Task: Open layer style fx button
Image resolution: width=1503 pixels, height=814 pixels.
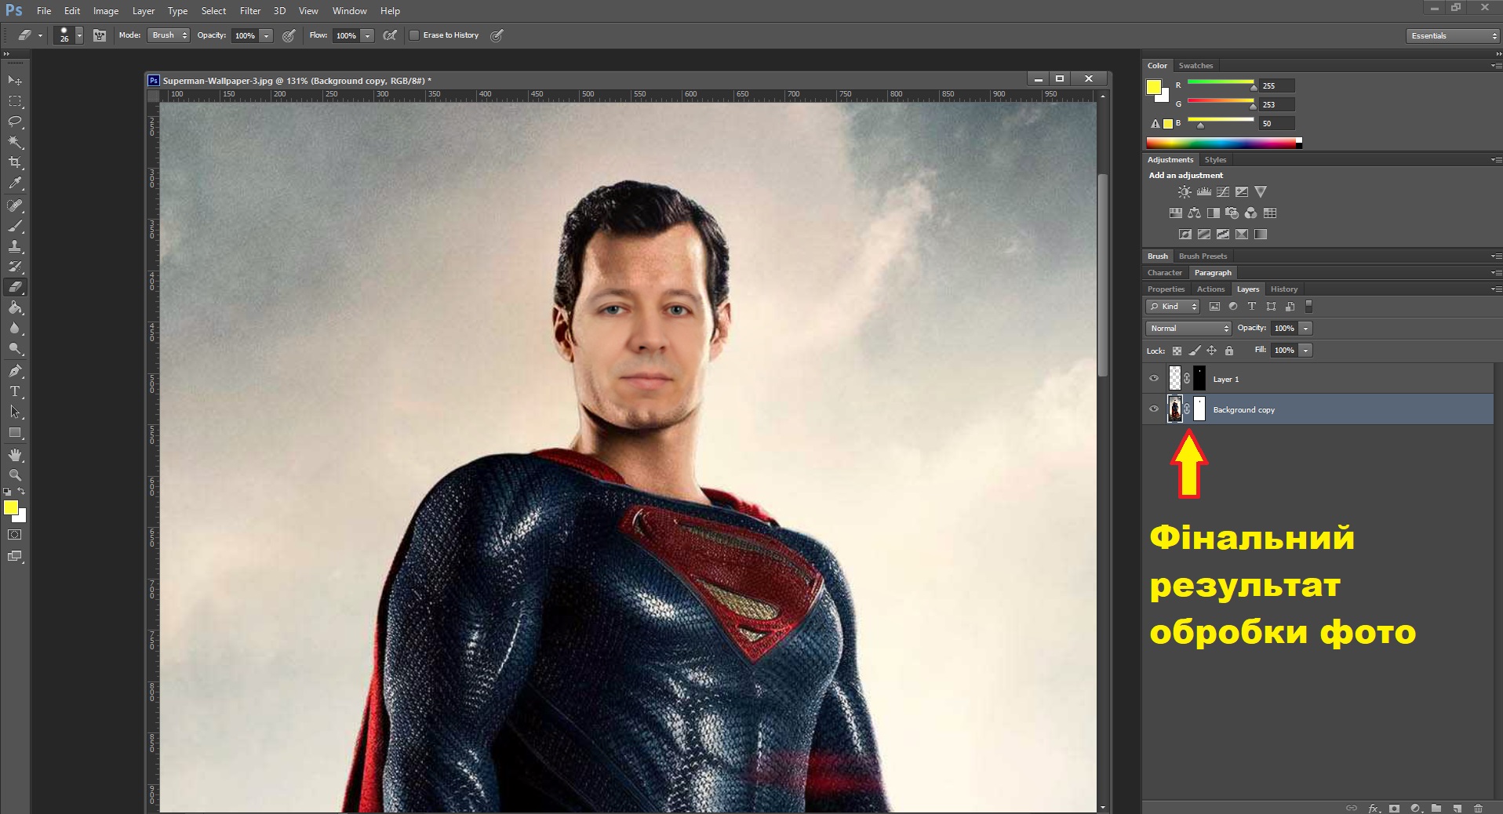Action: [1374, 808]
